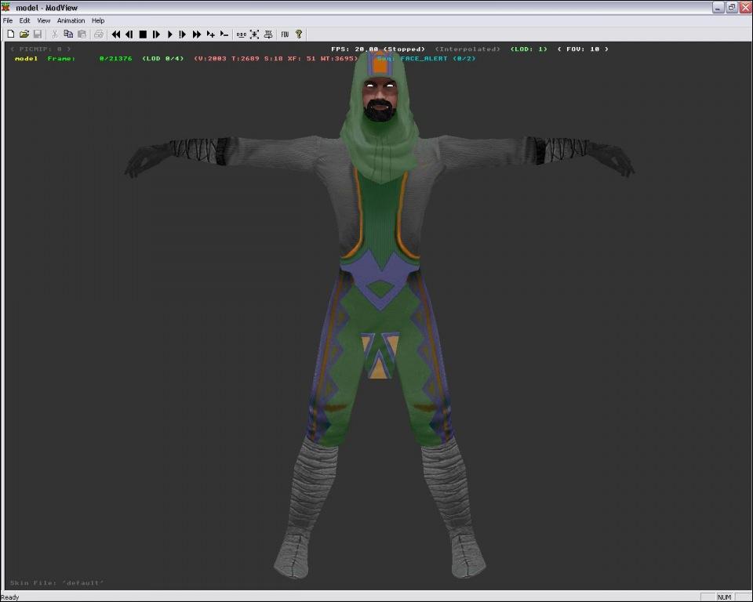Click the model's face in viewport
The width and height of the screenshot is (753, 602).
380,92
